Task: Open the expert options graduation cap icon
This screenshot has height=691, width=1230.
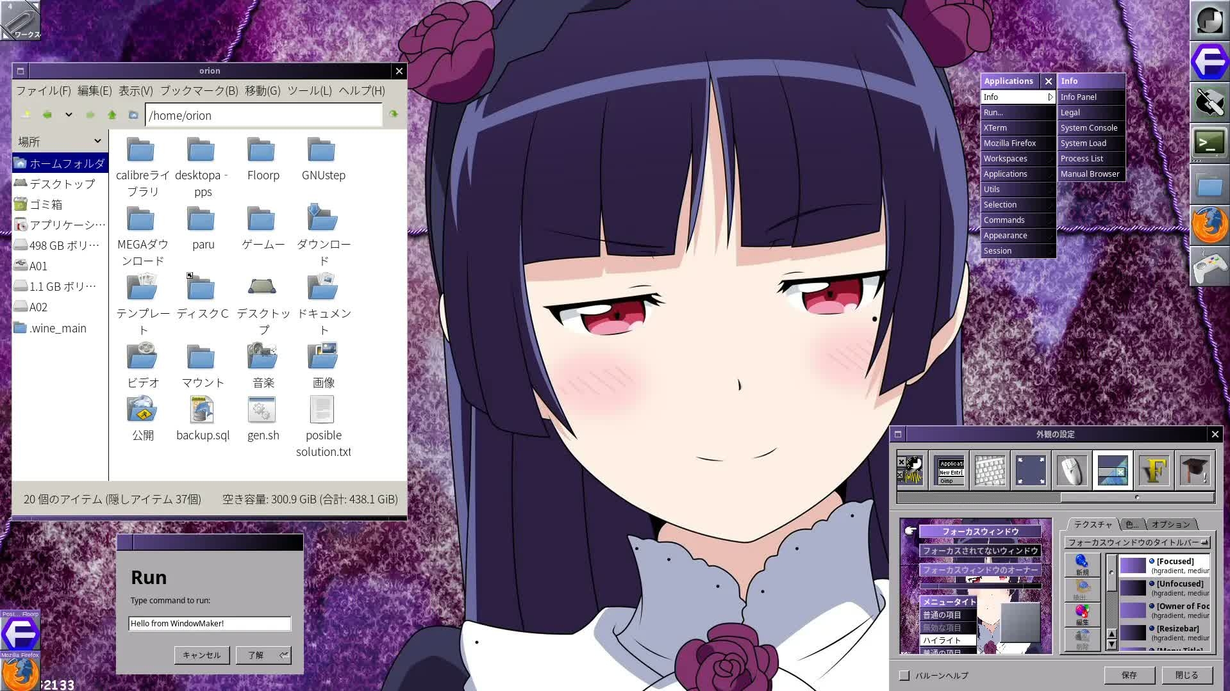Action: pos(1194,471)
